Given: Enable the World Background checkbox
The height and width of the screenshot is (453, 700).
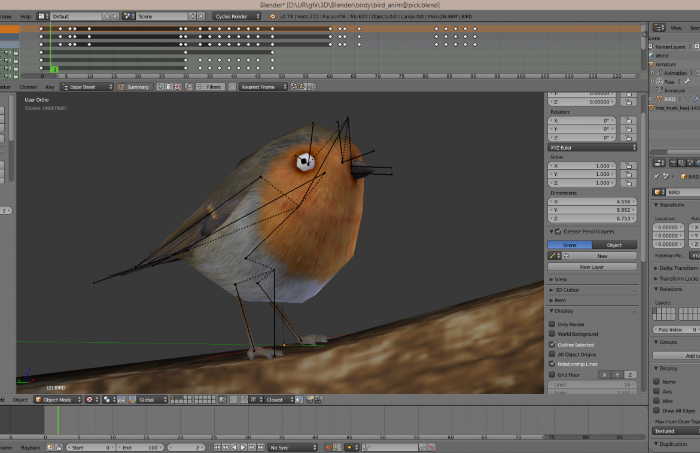Looking at the screenshot, I should tap(552, 334).
